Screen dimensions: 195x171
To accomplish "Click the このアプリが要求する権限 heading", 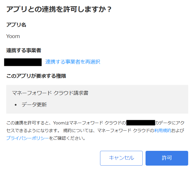I will (x=36, y=76).
